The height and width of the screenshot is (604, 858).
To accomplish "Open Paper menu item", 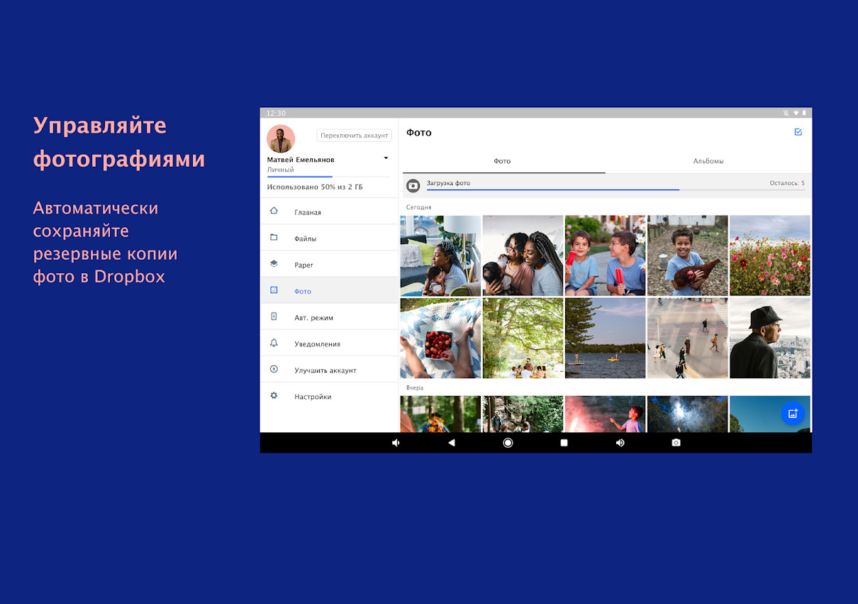I will [x=330, y=264].
